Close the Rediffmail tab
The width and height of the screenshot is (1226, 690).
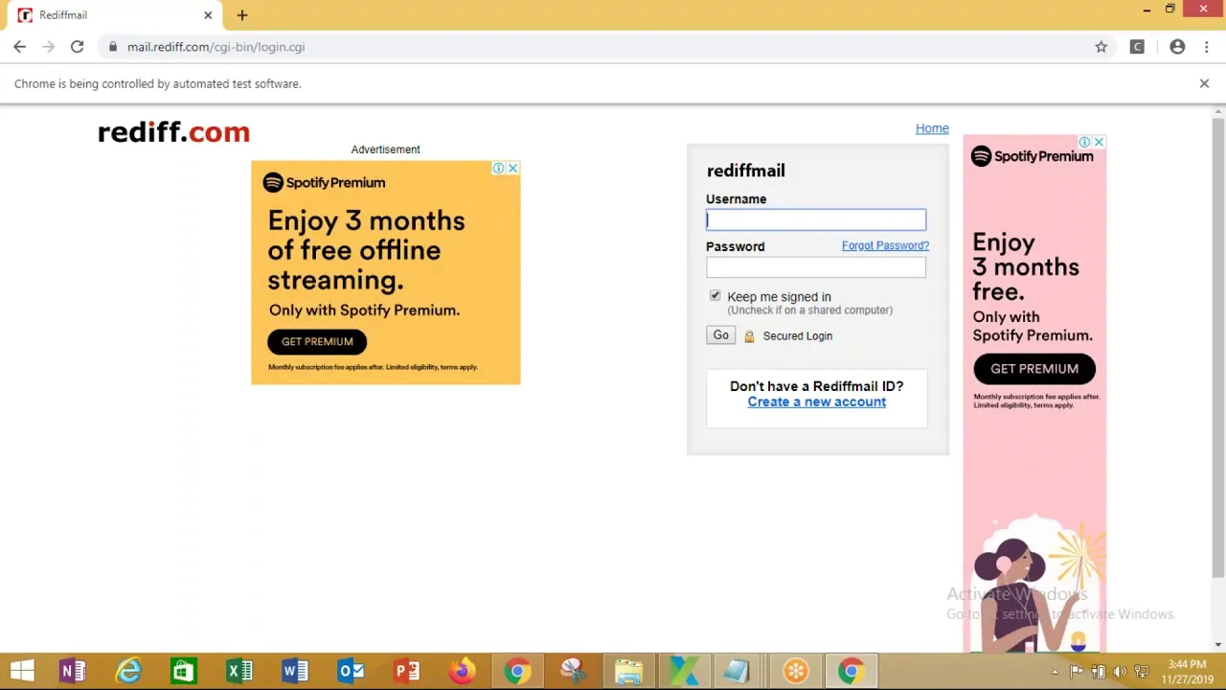208,15
